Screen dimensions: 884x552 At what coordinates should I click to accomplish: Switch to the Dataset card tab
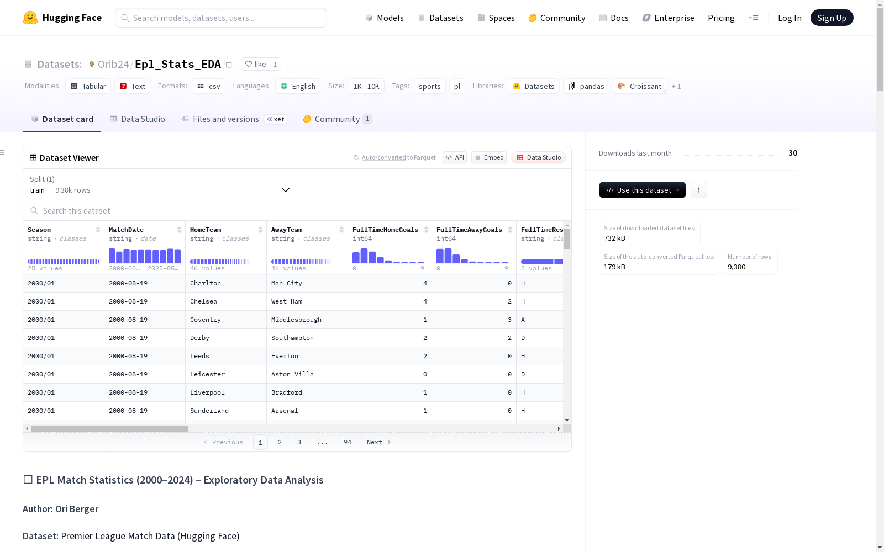pyautogui.click(x=62, y=119)
